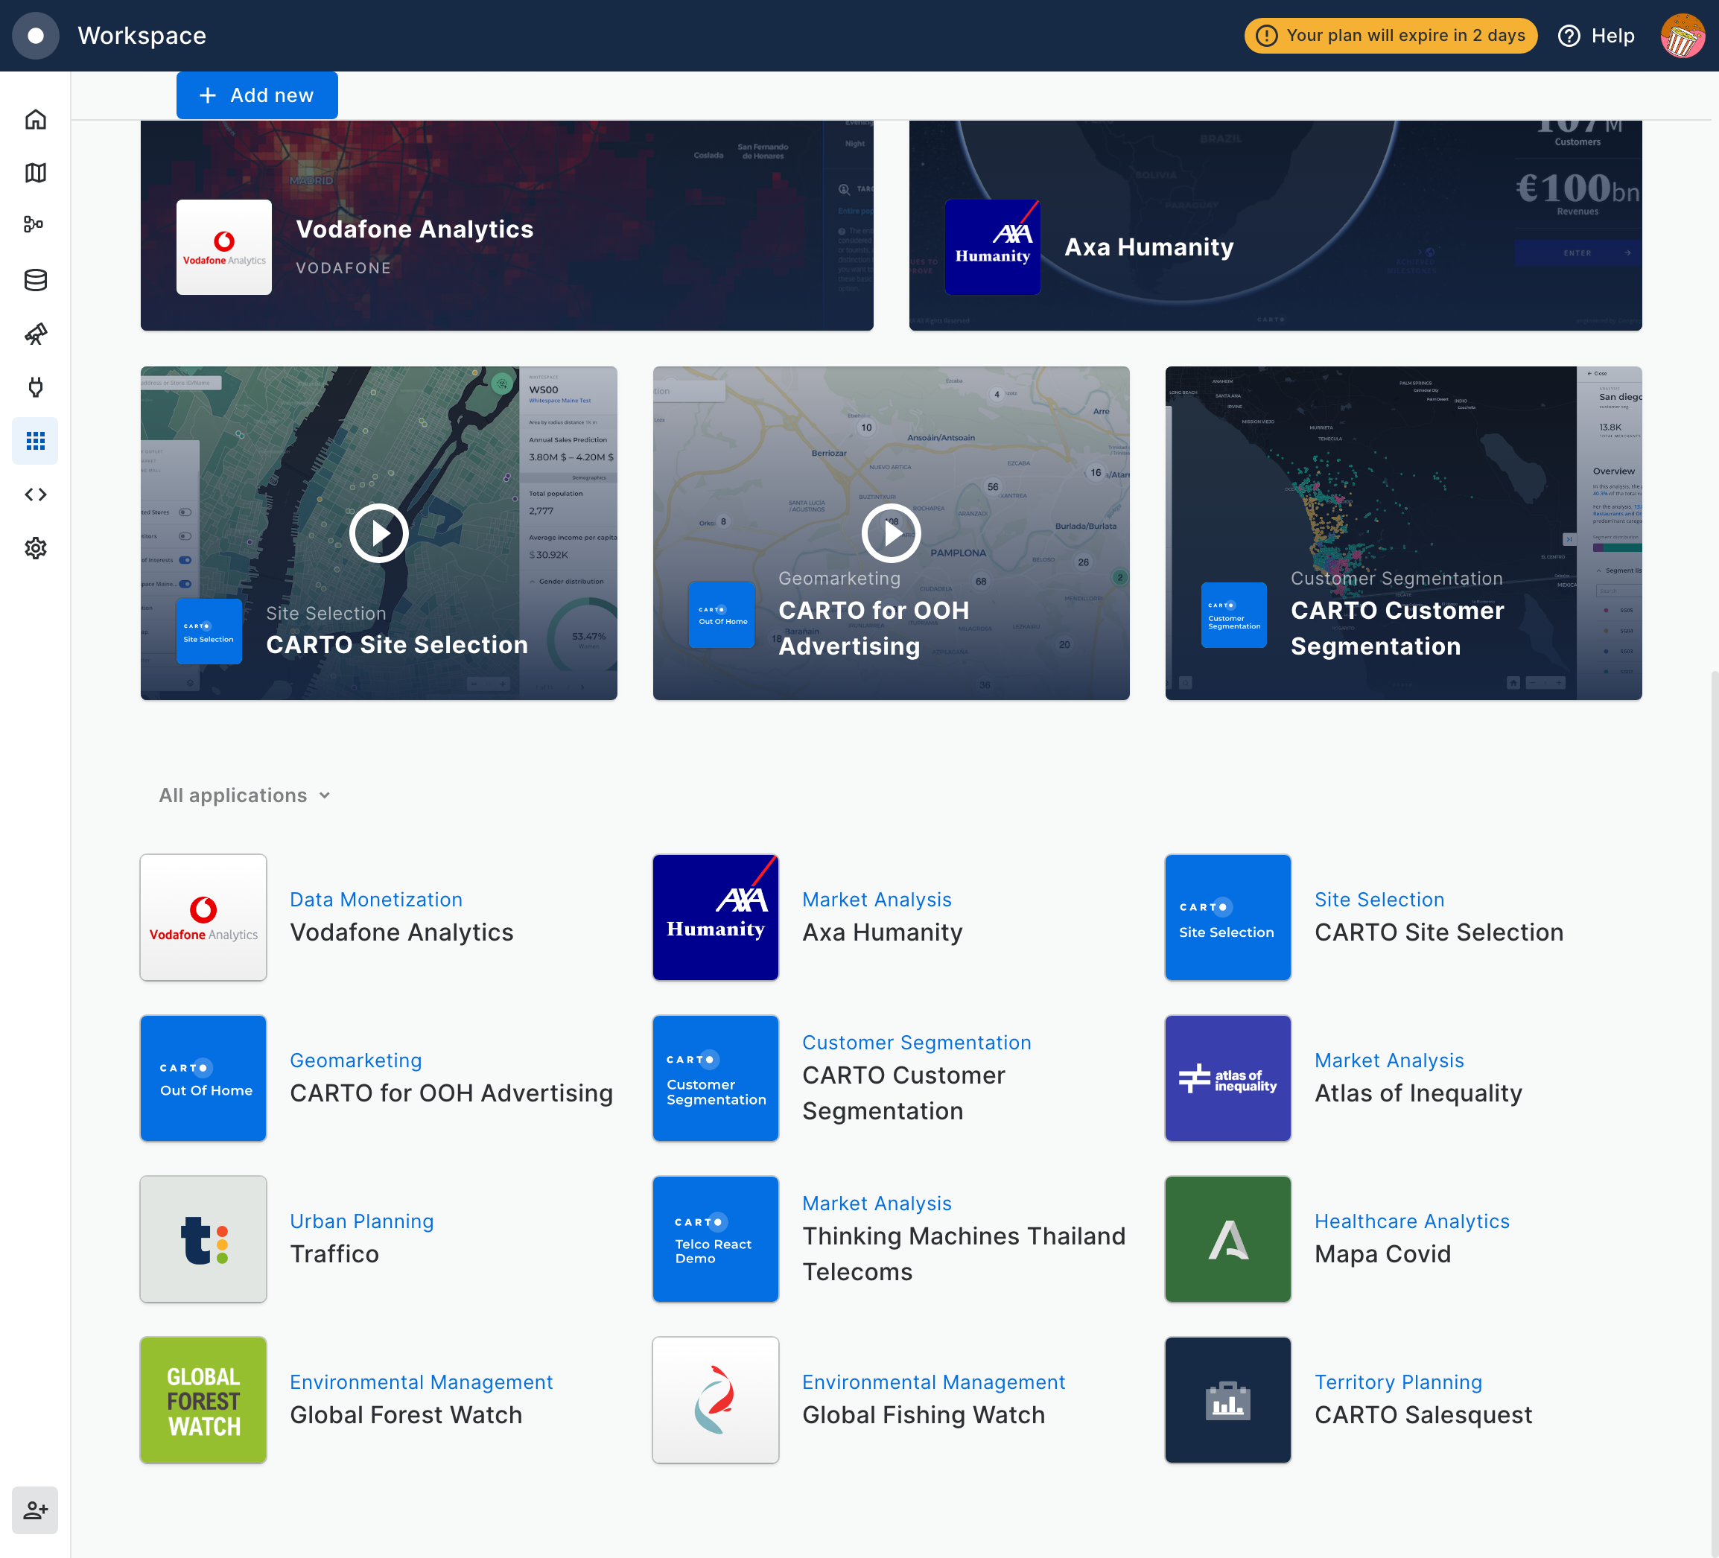Click the invite user icon at bottom
Screen dimensions: 1719x1558
click(35, 1510)
